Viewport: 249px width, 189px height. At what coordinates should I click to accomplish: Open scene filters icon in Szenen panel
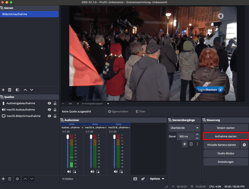(17, 90)
